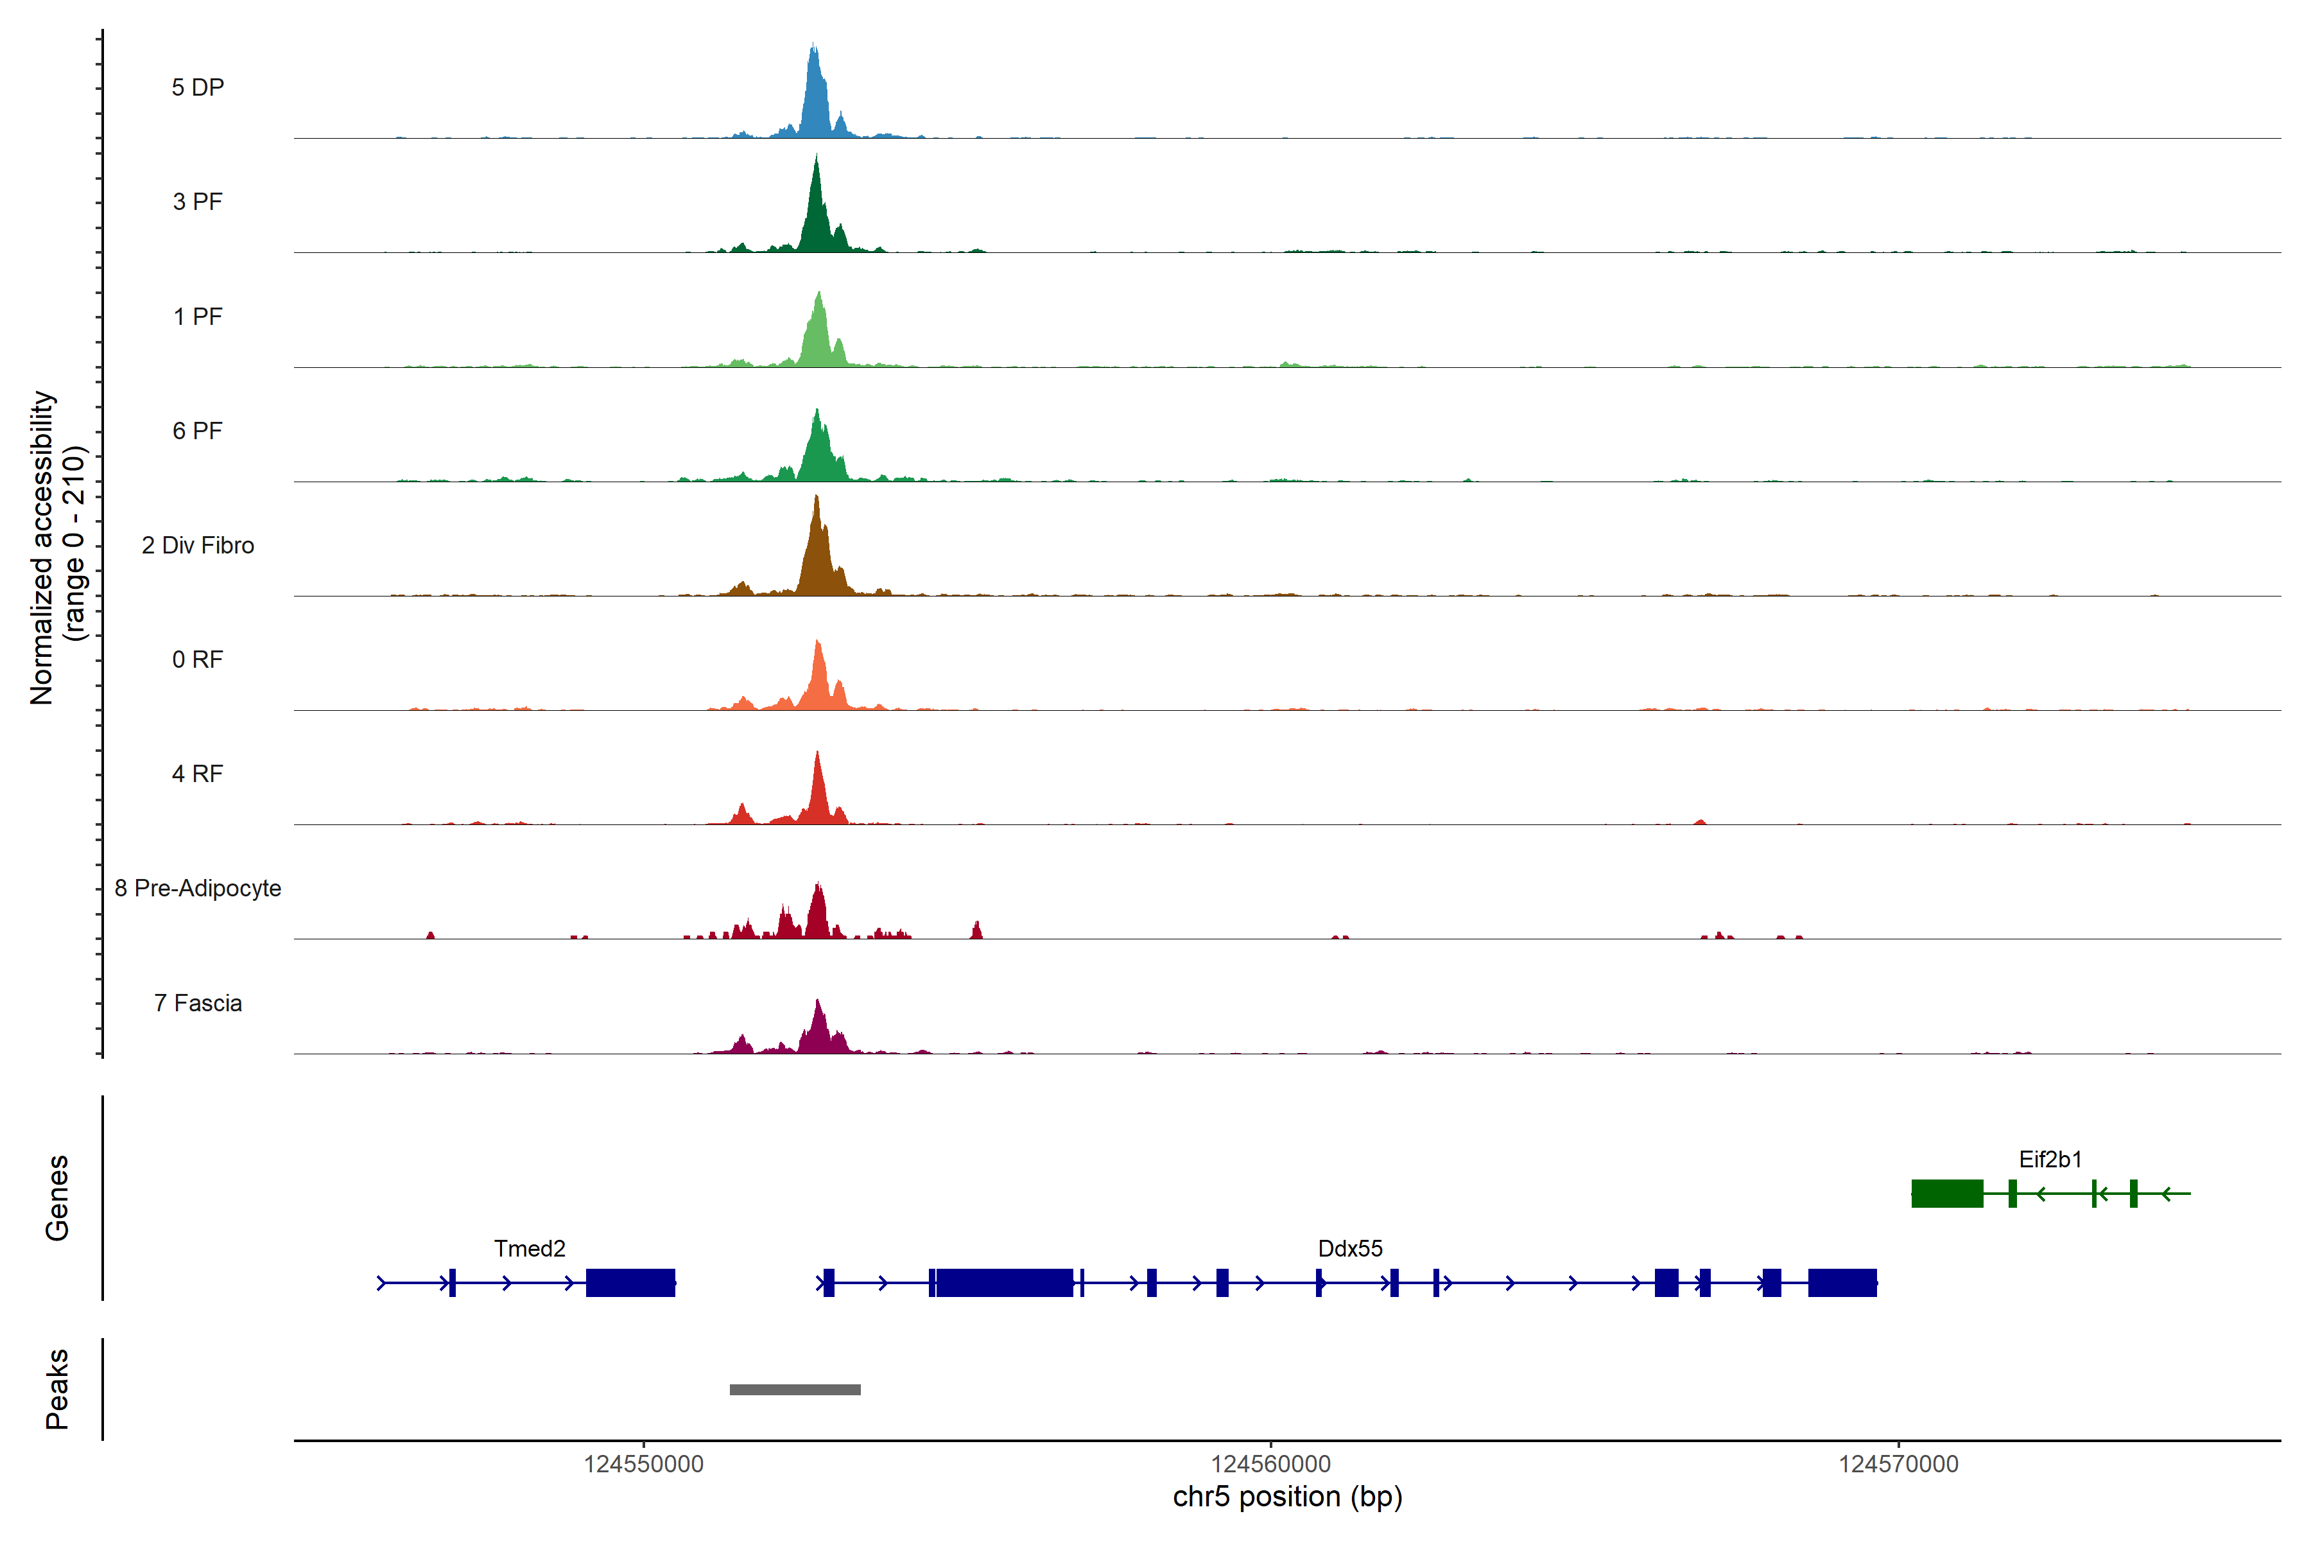
Task: Click the 124550000 axis tick label
Action: pos(644,1465)
